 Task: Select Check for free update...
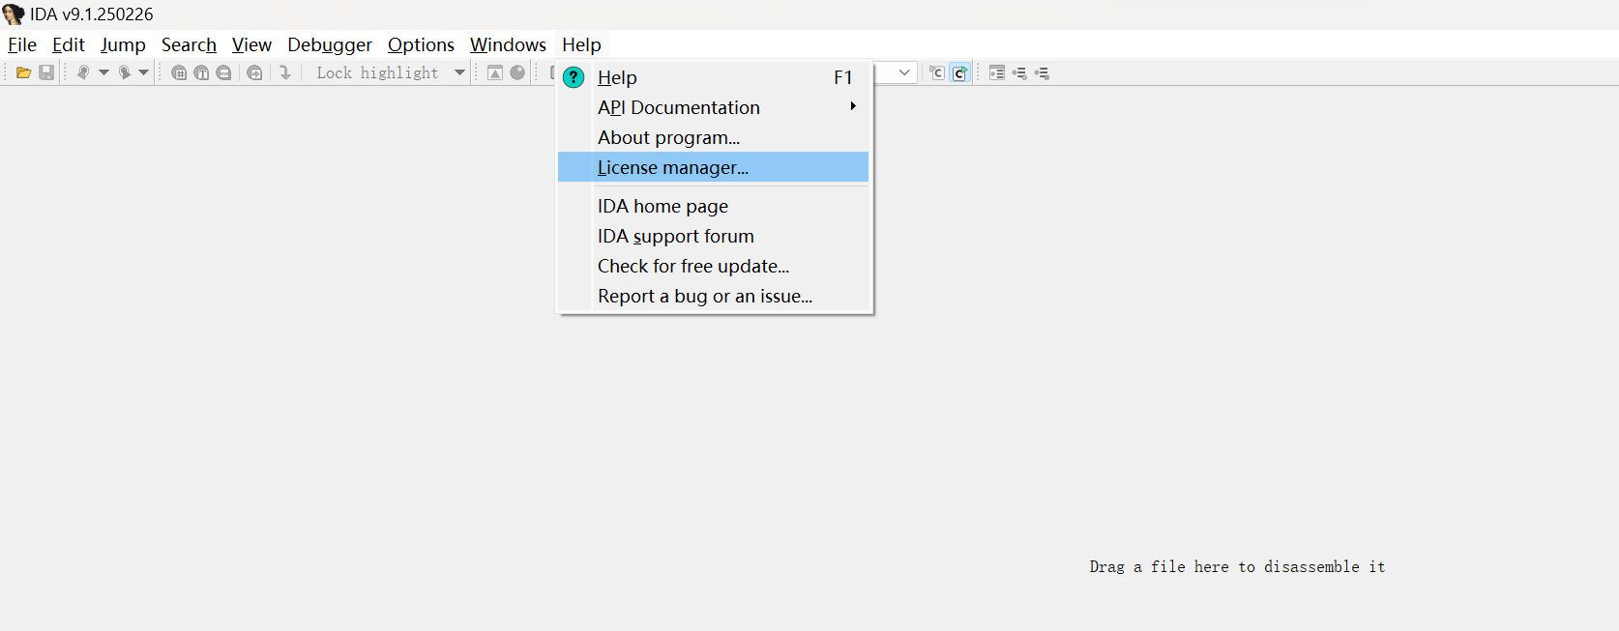pyautogui.click(x=714, y=266)
